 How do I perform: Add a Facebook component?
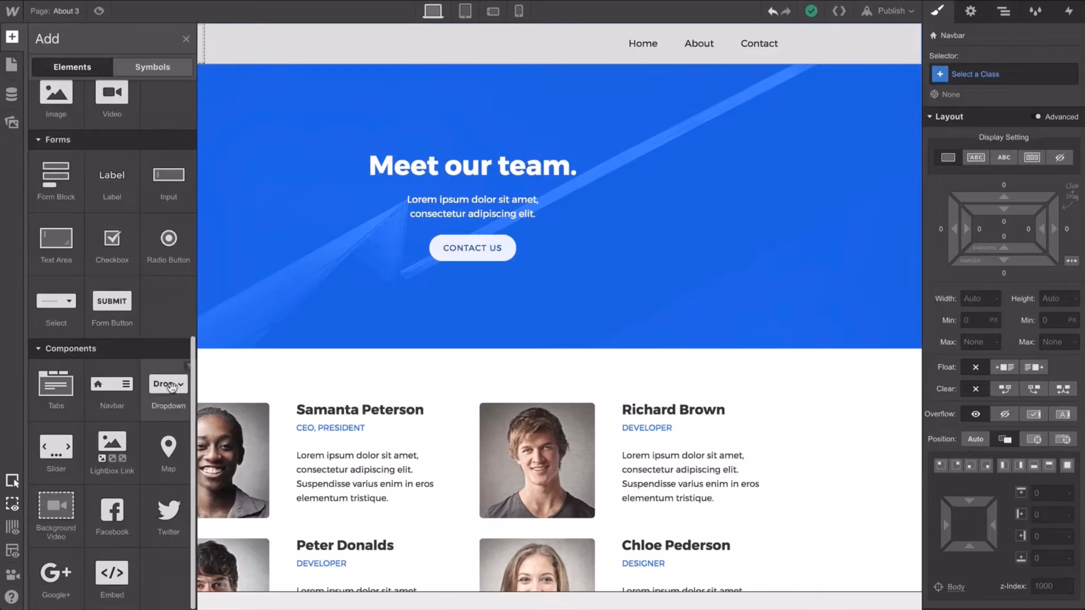click(x=112, y=516)
